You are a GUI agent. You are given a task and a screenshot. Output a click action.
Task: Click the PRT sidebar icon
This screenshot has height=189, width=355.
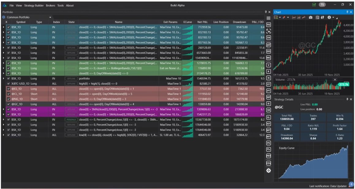click(x=269, y=156)
